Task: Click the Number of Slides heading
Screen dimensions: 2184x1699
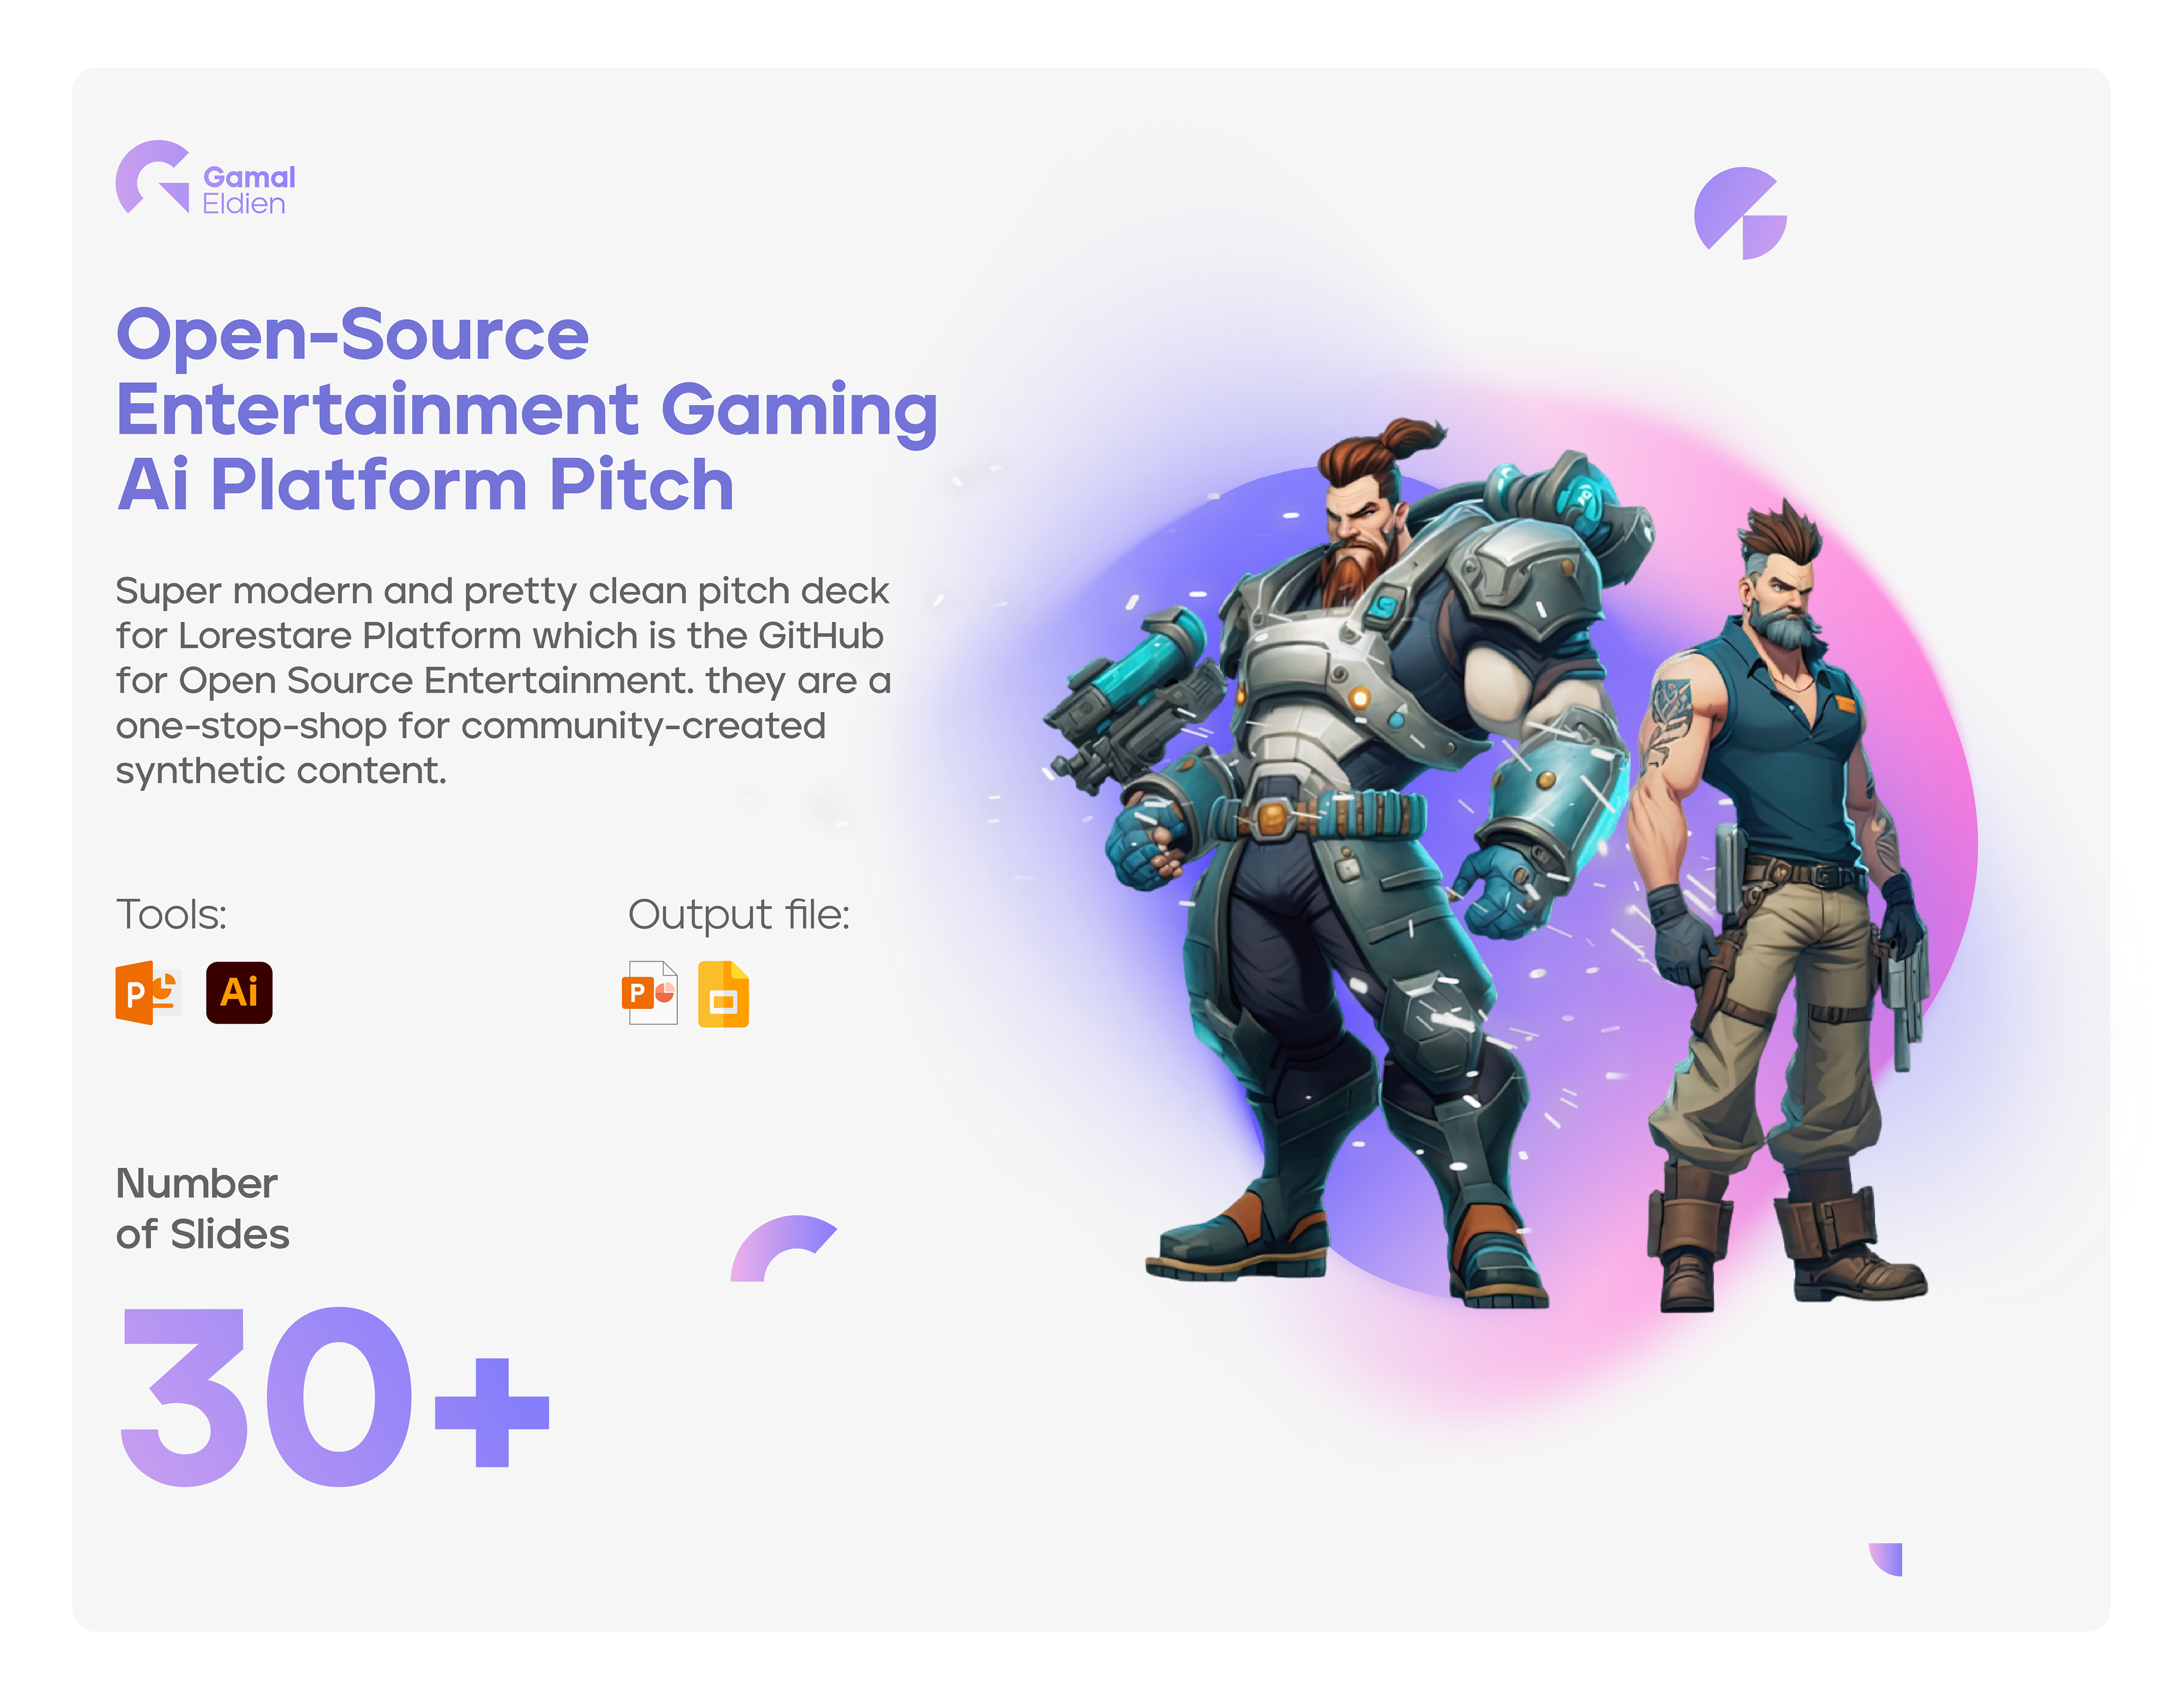Action: [202, 1208]
